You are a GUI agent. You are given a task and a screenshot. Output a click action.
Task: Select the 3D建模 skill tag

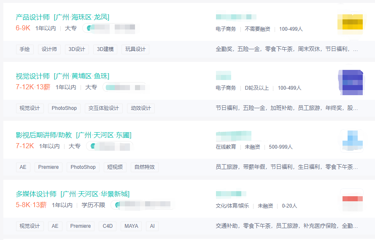point(105,49)
